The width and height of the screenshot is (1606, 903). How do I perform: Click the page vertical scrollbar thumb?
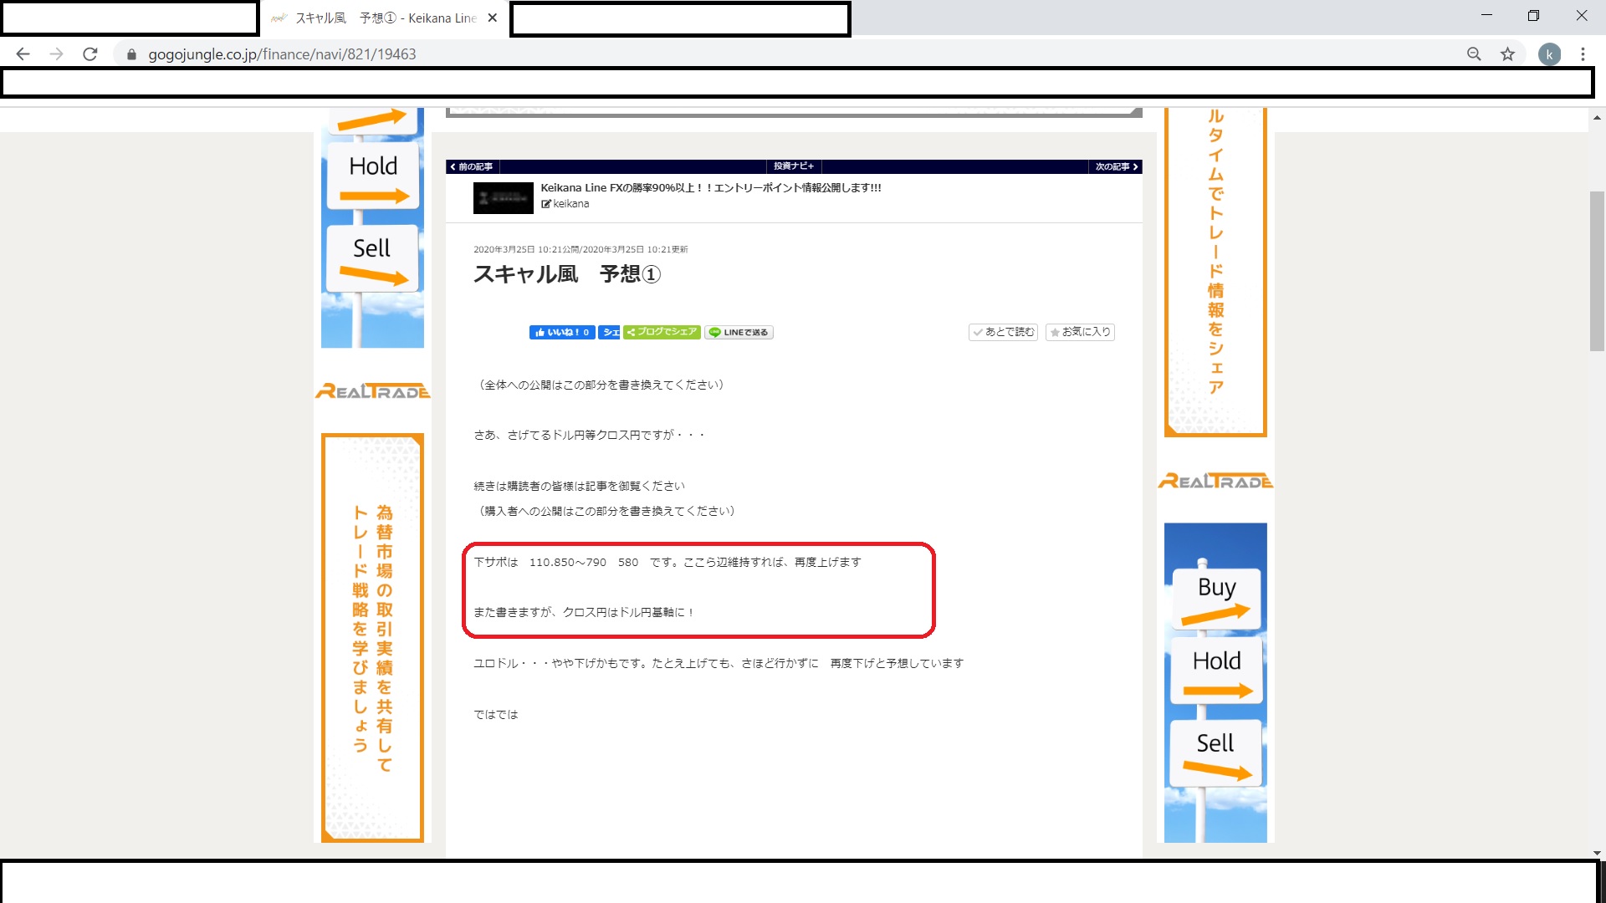click(x=1597, y=270)
